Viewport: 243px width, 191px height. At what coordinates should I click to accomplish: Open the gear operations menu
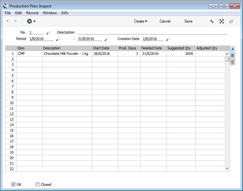tap(31, 21)
